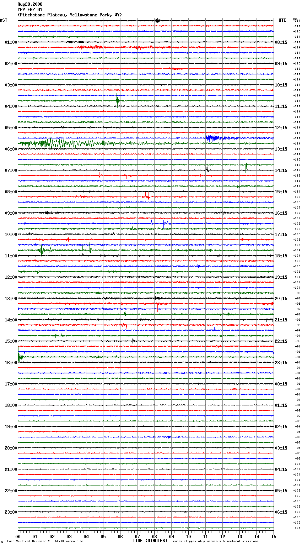Viewport: 302px width, 546px height.
Task: Click the 14:15 UTC time label
Action: tap(281, 170)
